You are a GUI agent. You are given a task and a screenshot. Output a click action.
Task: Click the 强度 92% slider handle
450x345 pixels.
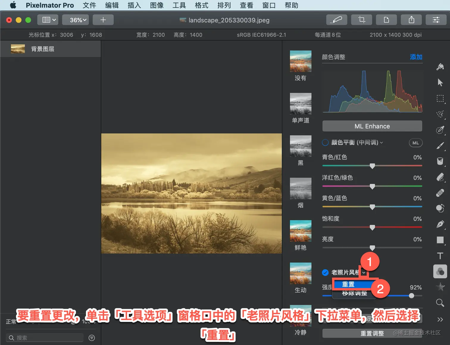pos(411,296)
